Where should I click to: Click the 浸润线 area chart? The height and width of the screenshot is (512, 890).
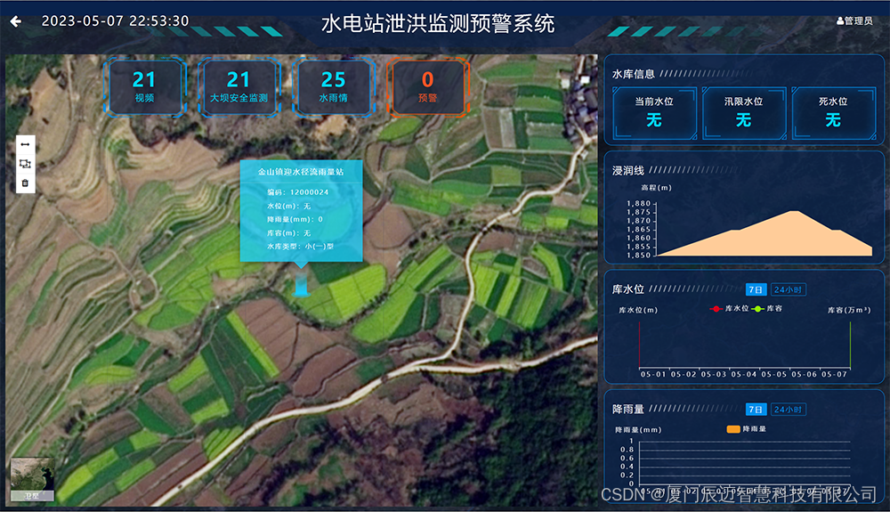764,233
